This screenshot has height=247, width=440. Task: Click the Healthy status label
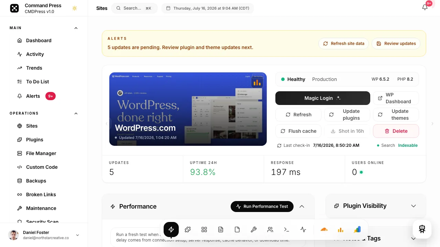296,79
